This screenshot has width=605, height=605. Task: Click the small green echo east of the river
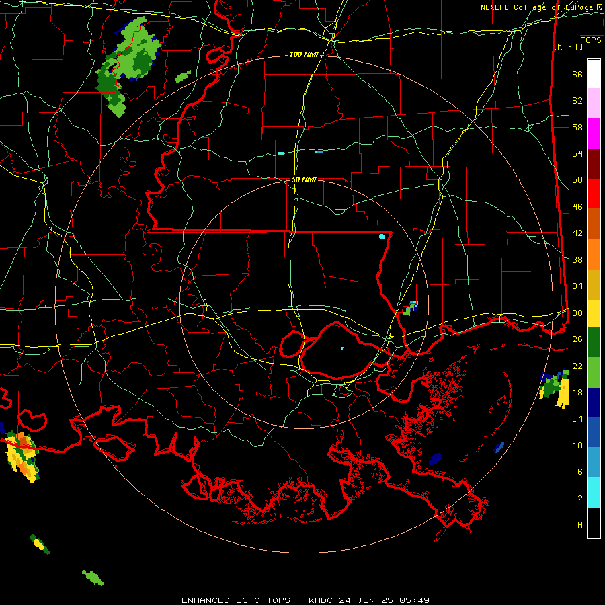(x=411, y=308)
